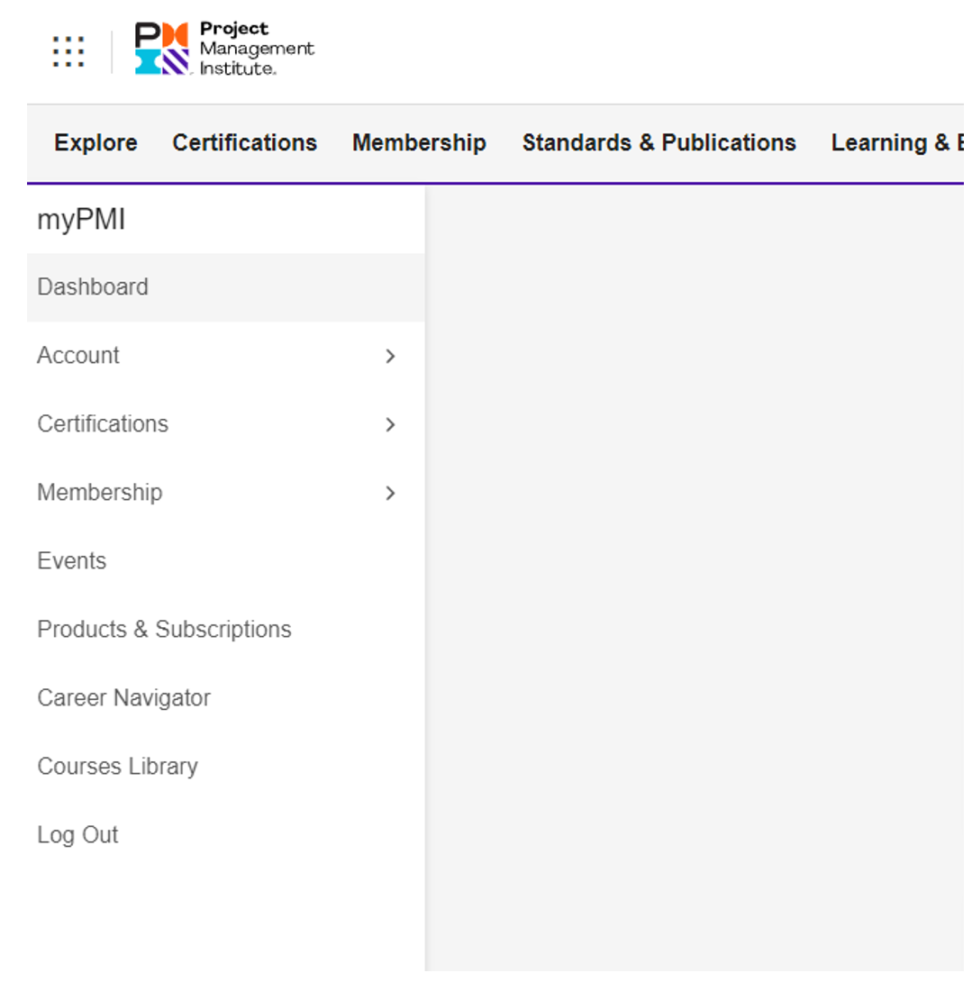The width and height of the screenshot is (972, 991).
Task: Open the partially shown Learning & menu
Action: point(897,143)
